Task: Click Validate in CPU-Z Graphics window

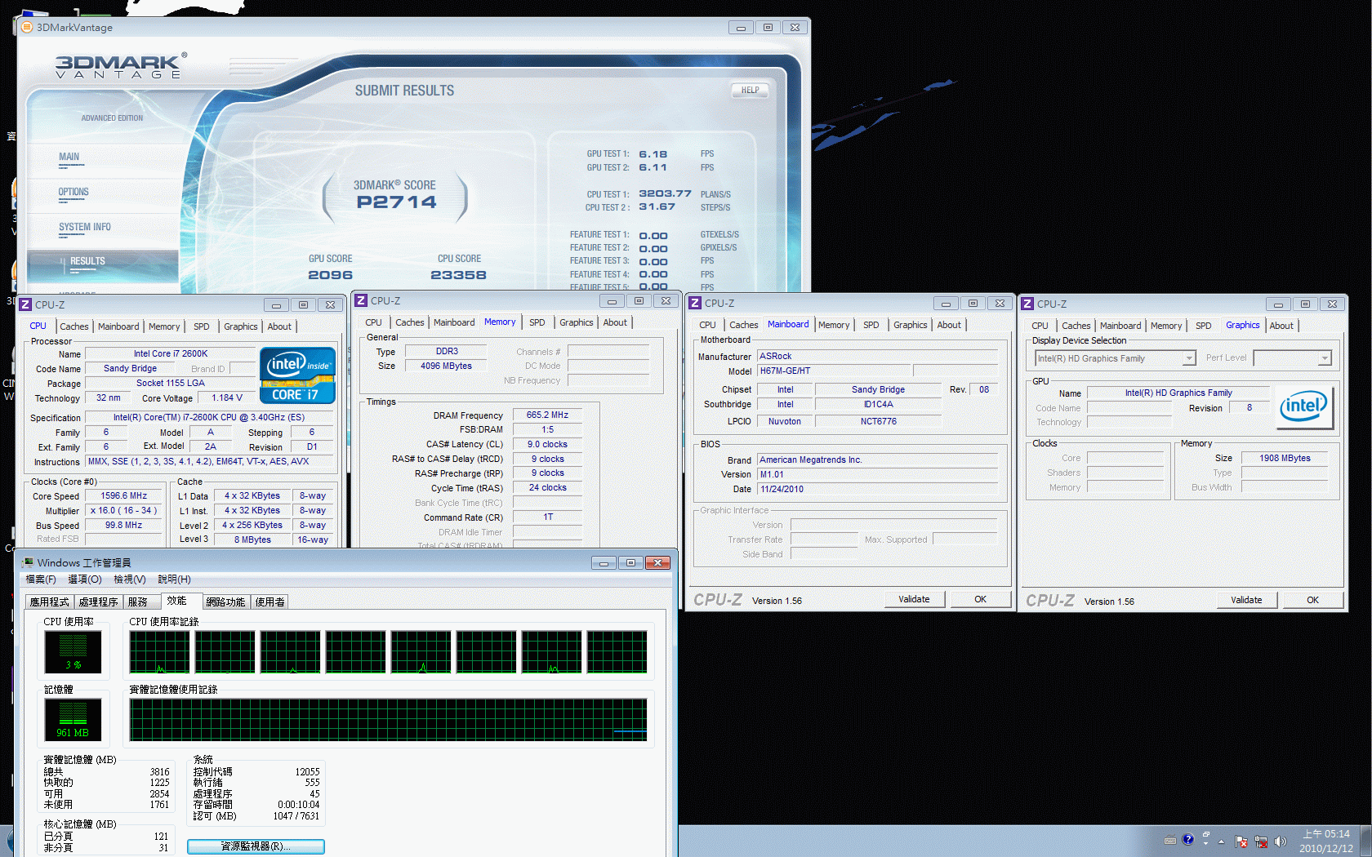Action: 1247,600
